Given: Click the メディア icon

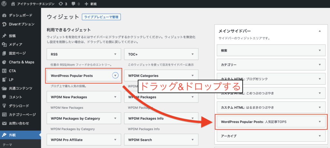Looking at the screenshot, I should coord(4,45).
